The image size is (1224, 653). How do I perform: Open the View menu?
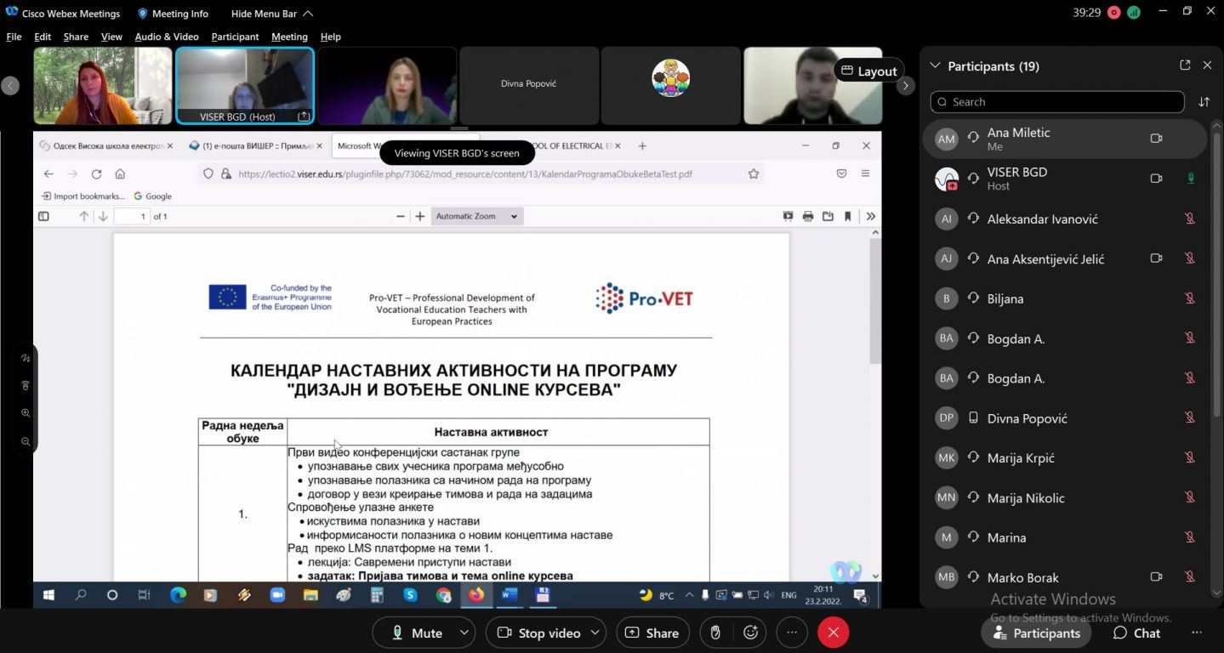pyautogui.click(x=111, y=37)
